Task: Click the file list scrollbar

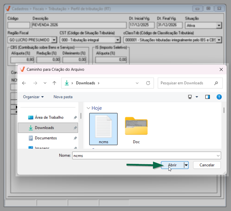Action: (224, 110)
